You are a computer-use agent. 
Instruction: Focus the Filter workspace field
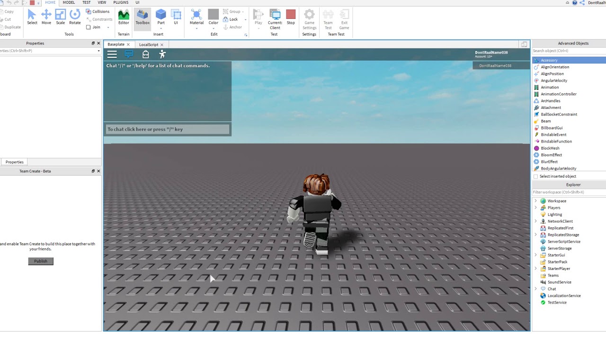click(x=569, y=192)
